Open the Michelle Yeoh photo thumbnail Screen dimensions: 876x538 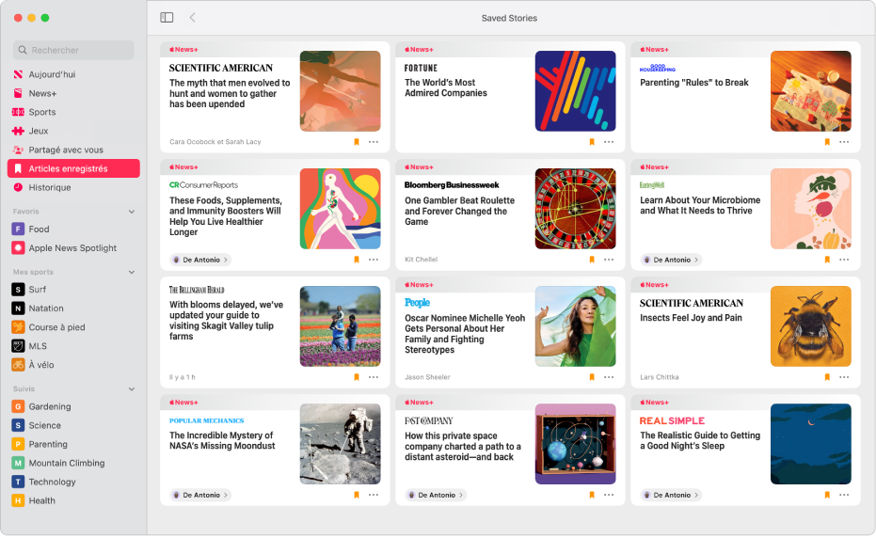(576, 326)
